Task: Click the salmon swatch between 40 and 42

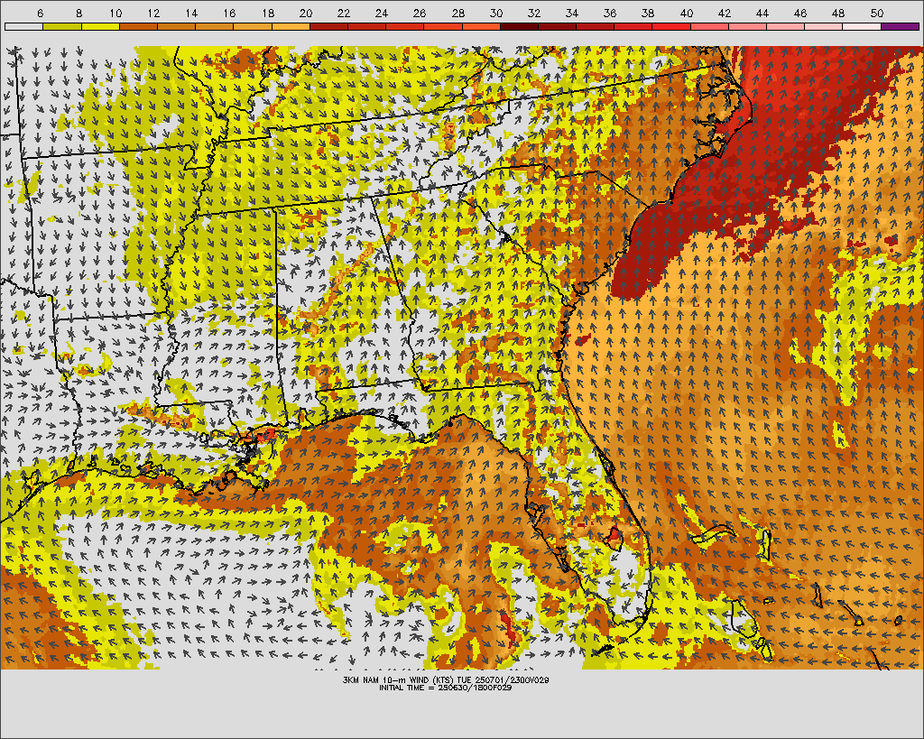Action: [x=709, y=26]
